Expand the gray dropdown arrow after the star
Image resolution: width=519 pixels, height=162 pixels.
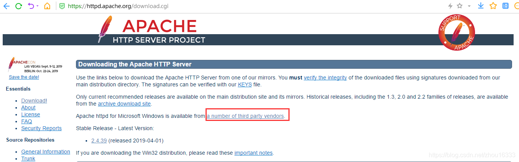point(469,6)
